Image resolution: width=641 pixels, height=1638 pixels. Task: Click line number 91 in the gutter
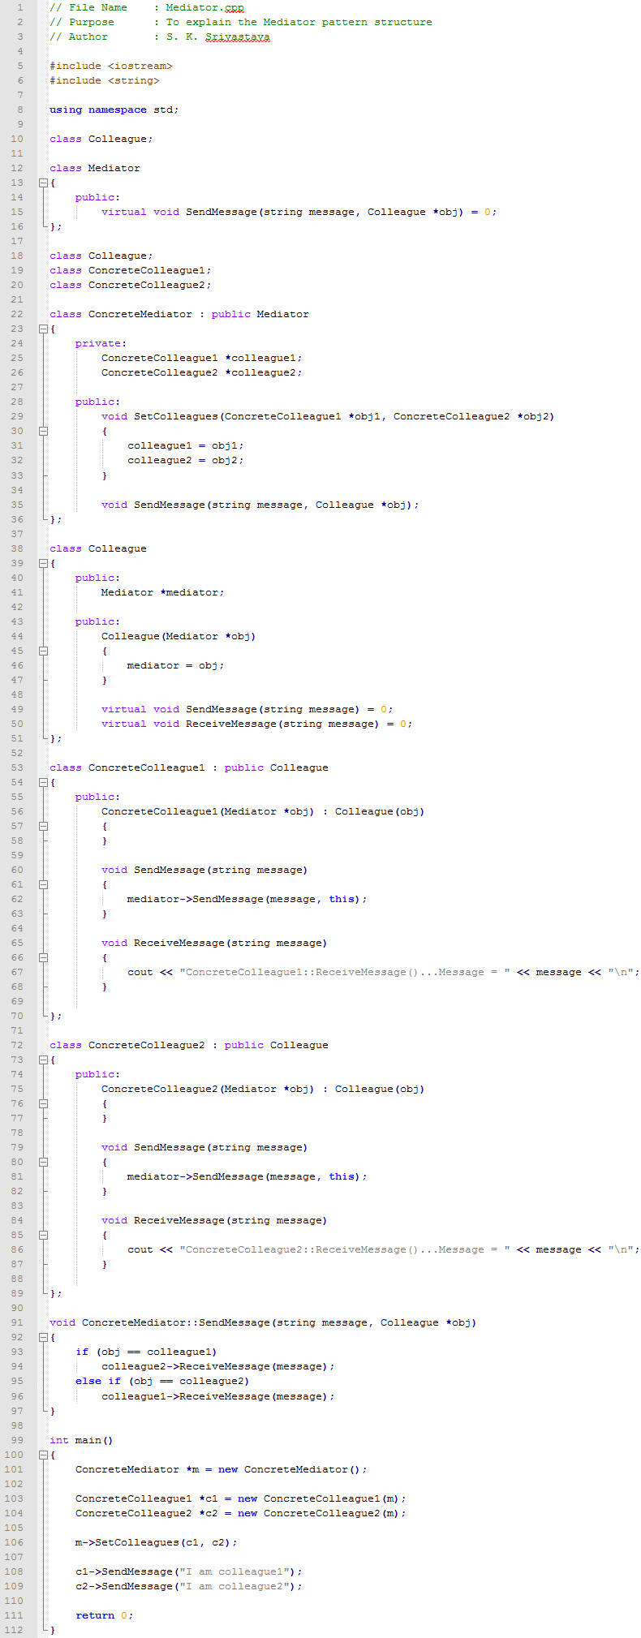point(18,1322)
